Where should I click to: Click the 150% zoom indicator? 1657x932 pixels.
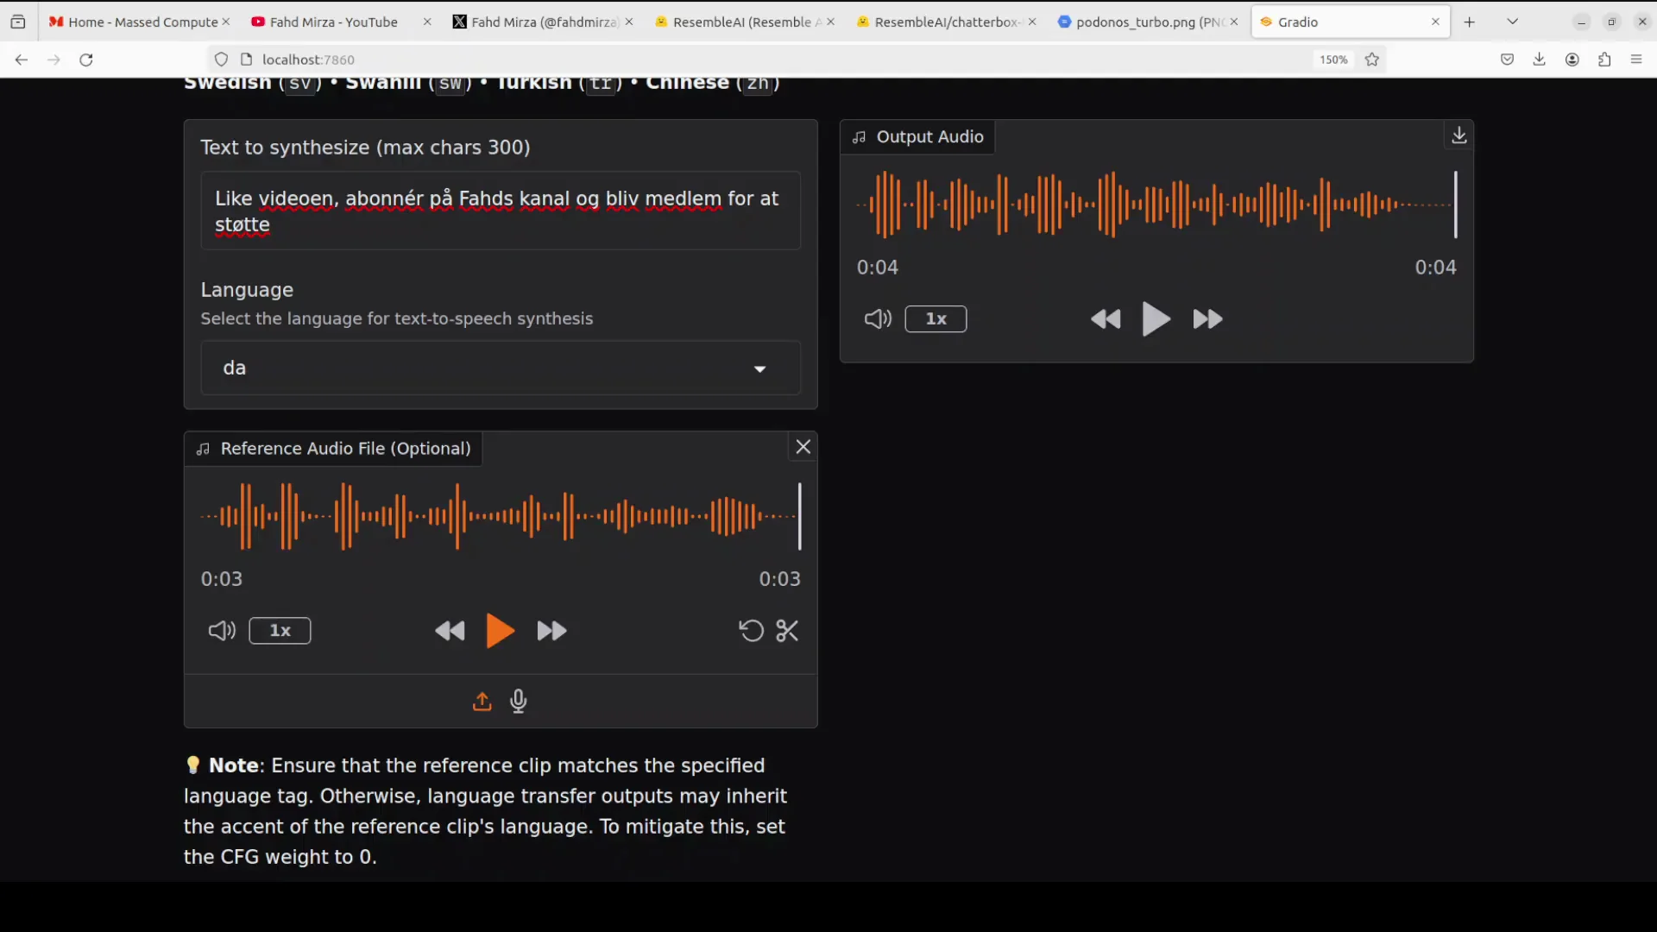[1333, 60]
